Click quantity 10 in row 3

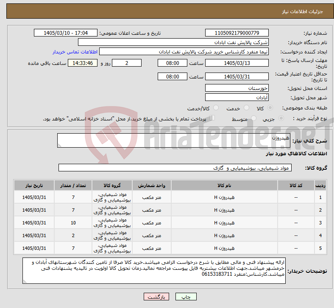pyautogui.click(x=73, y=223)
